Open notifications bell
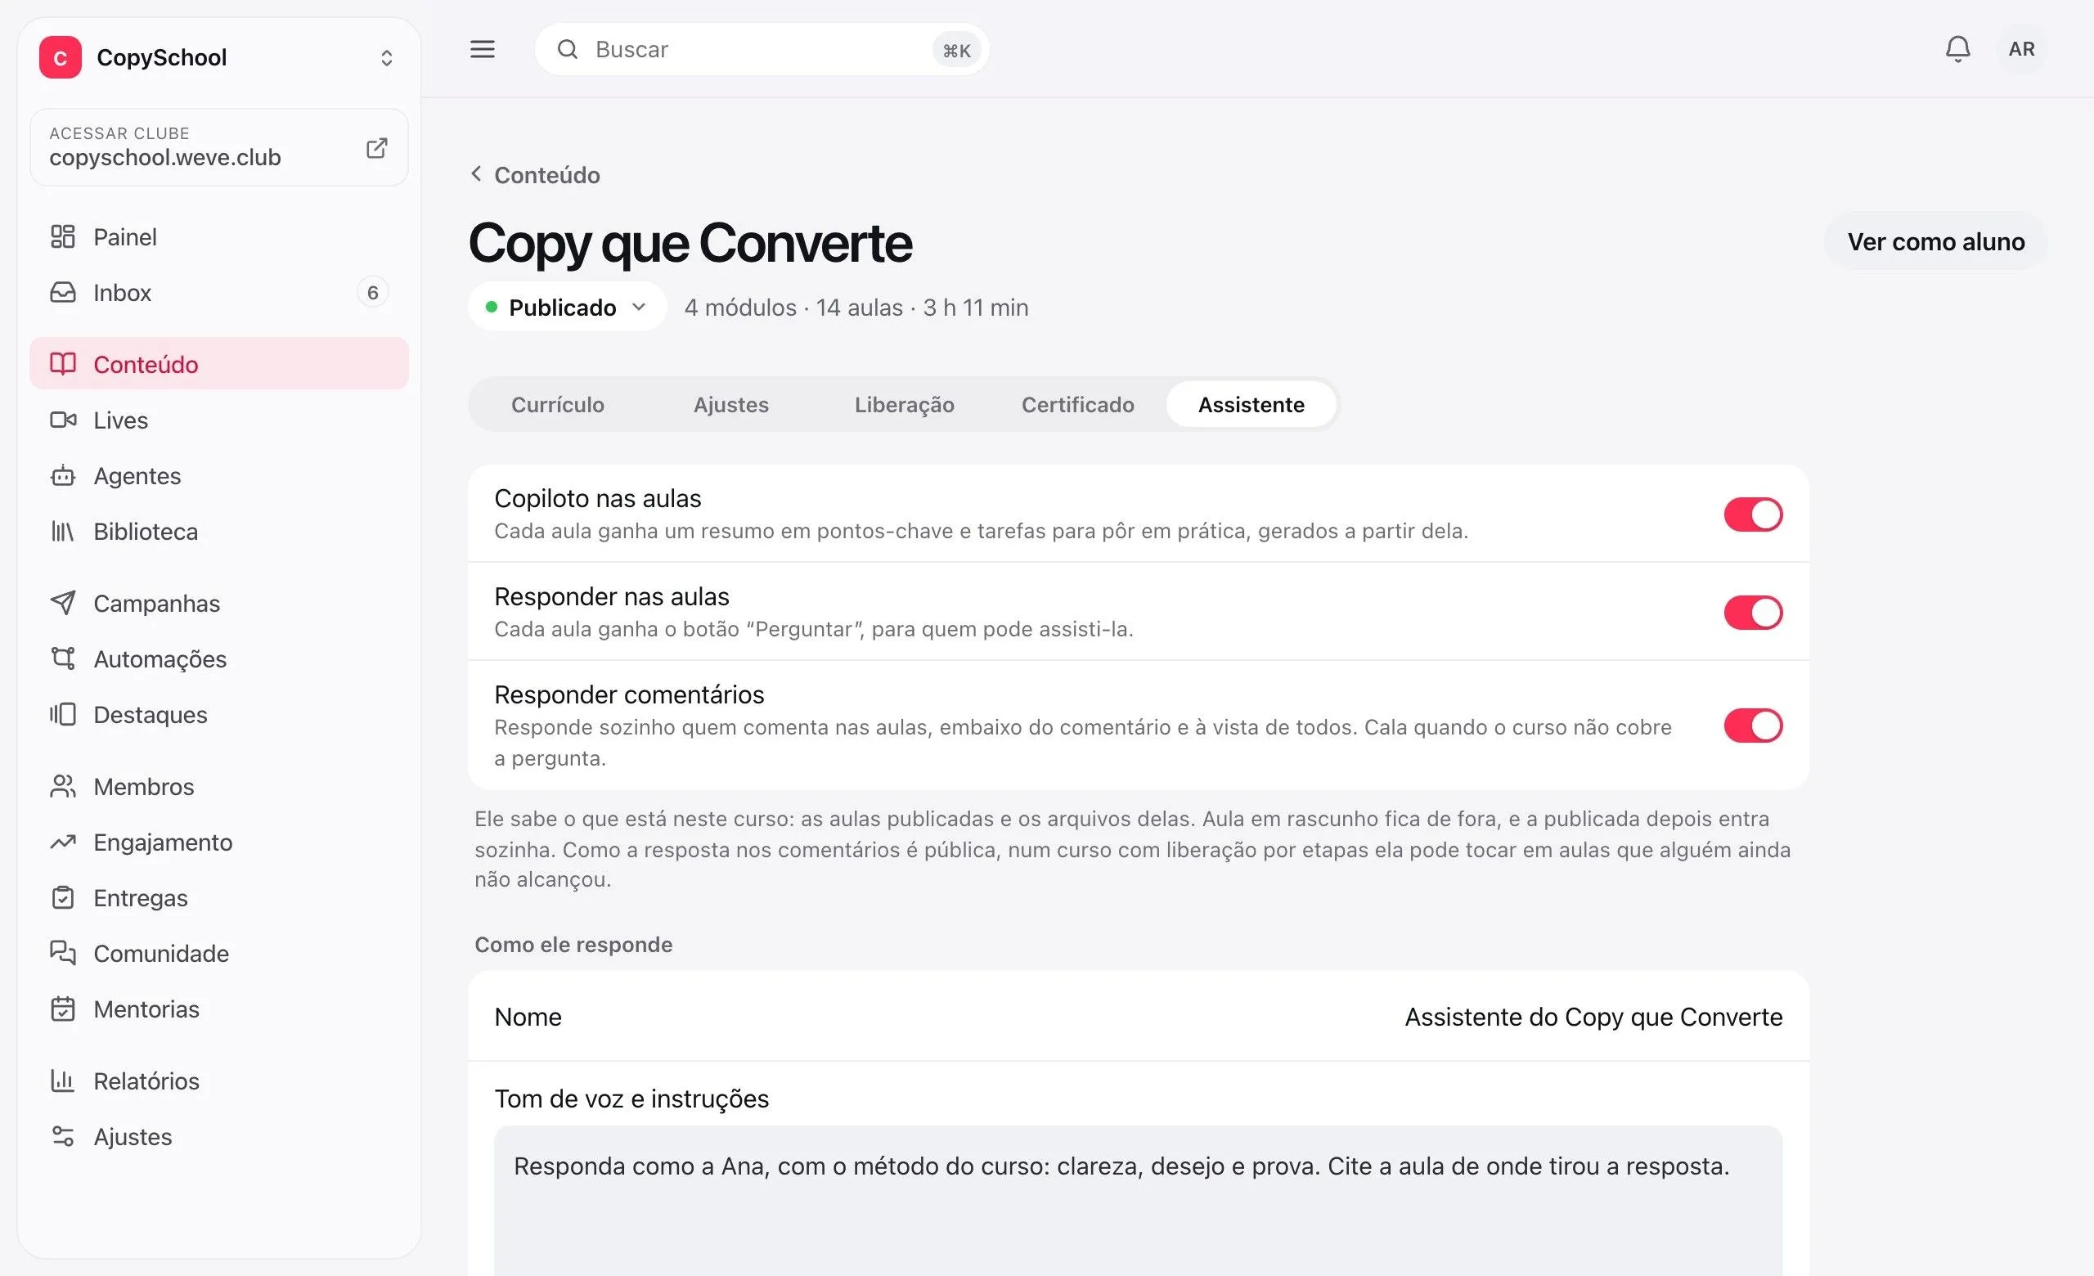Image resolution: width=2094 pixels, height=1276 pixels. tap(1957, 49)
